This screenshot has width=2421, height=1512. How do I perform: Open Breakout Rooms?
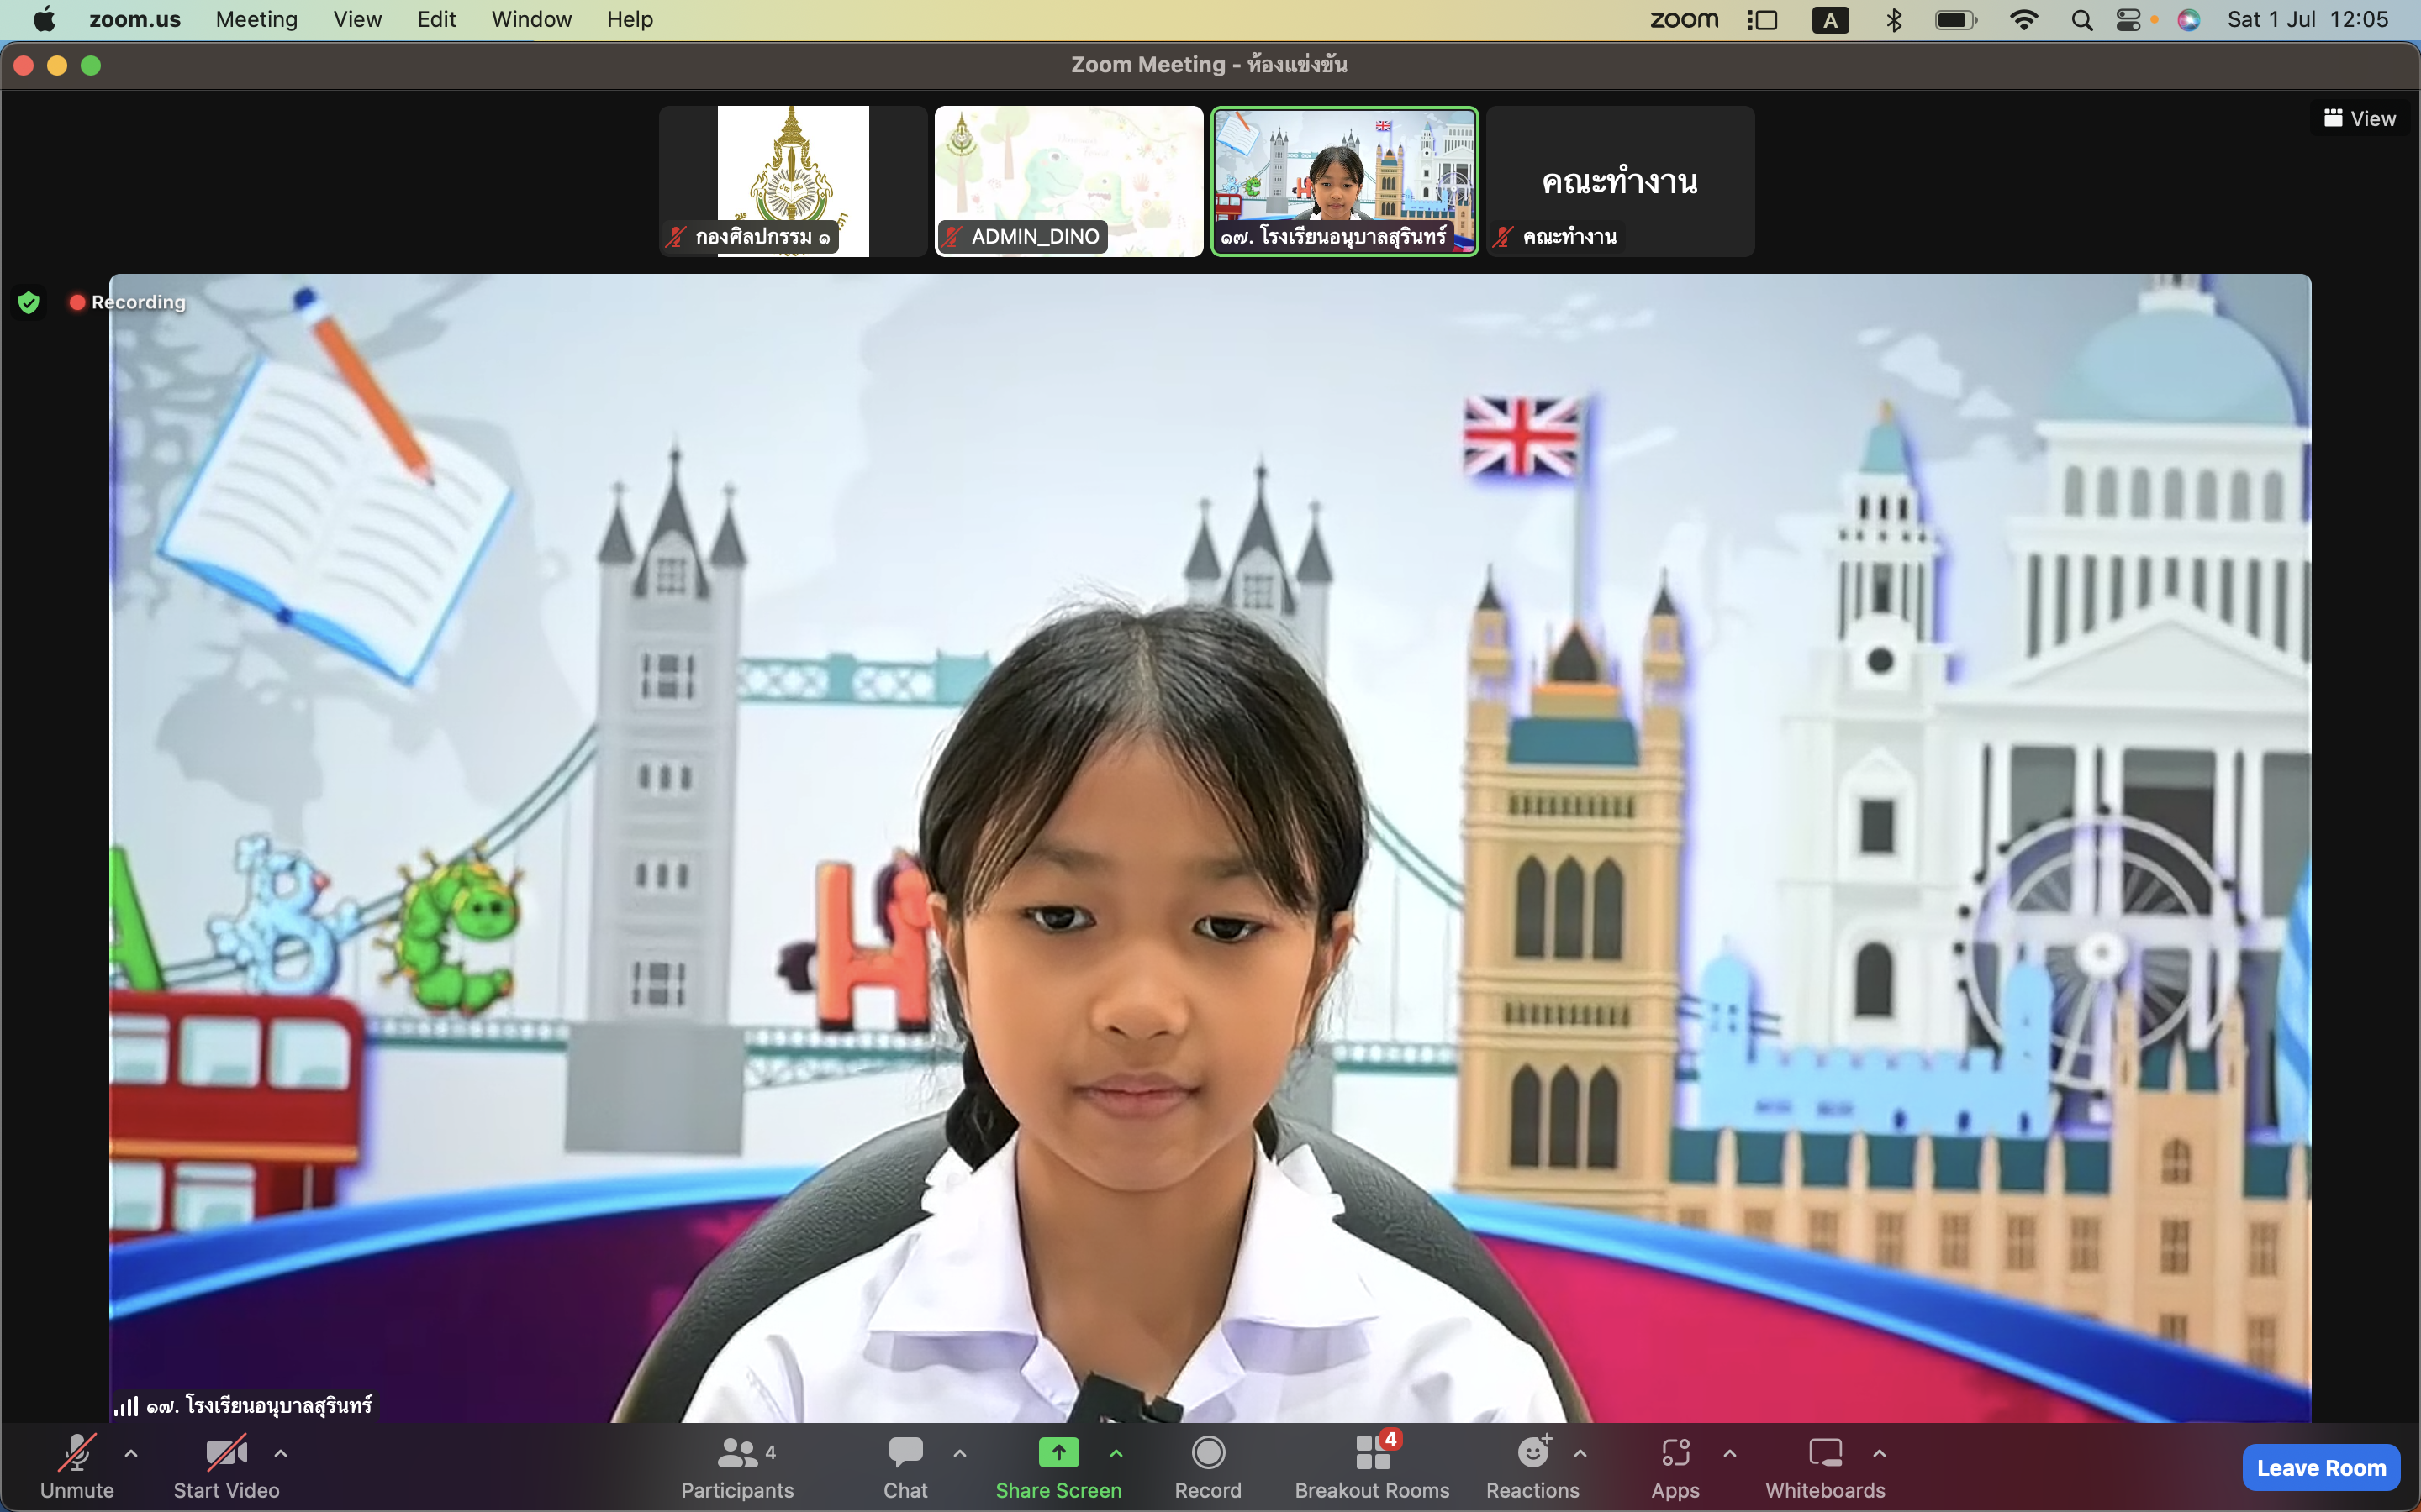(x=1372, y=1466)
